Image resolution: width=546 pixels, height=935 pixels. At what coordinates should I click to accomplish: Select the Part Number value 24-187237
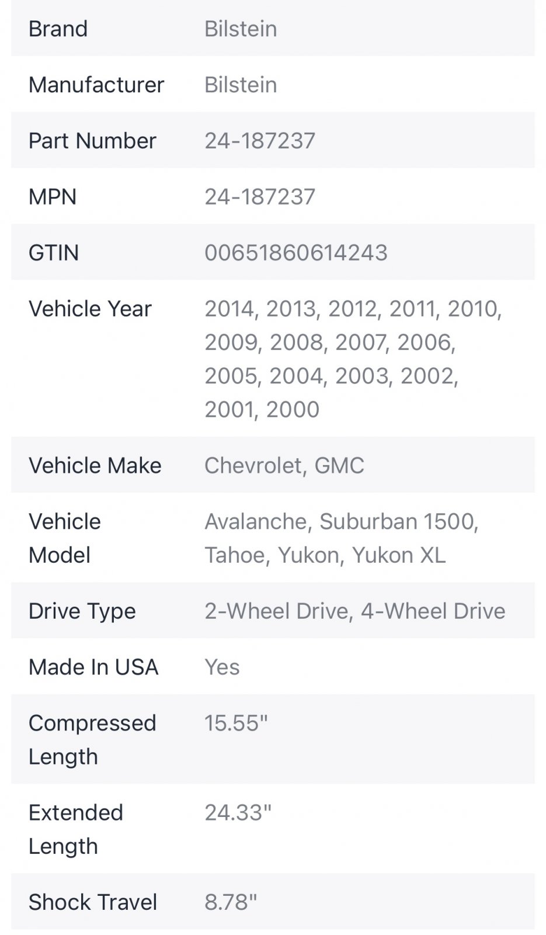tap(260, 141)
